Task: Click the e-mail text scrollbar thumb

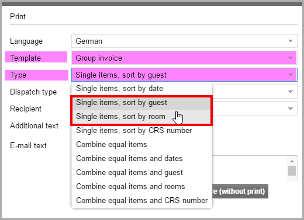Action: 292,170
